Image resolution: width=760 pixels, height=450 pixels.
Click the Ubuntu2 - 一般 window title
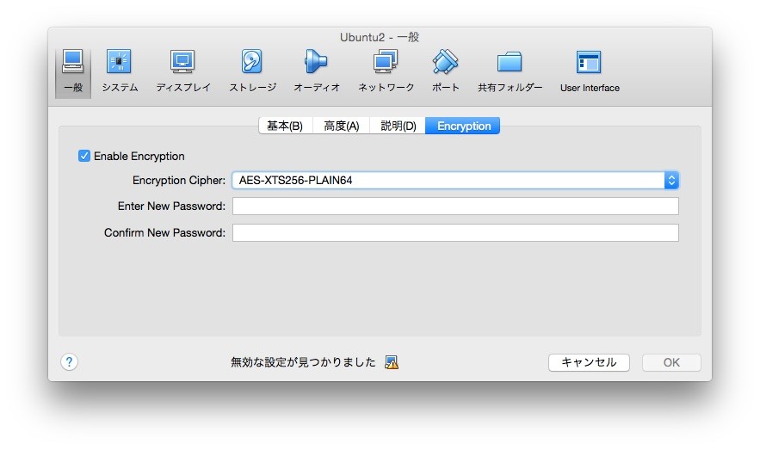380,37
